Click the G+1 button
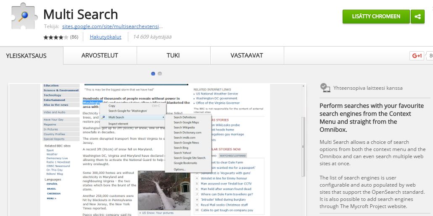This screenshot has width=433, height=216. point(417,56)
